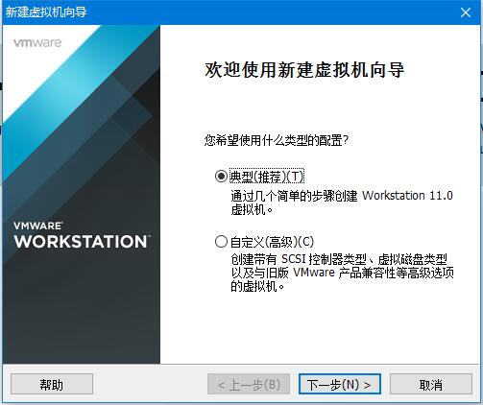Click the description mentioning Workstation 11.0
Screen dimensions: 483x405
(342, 202)
